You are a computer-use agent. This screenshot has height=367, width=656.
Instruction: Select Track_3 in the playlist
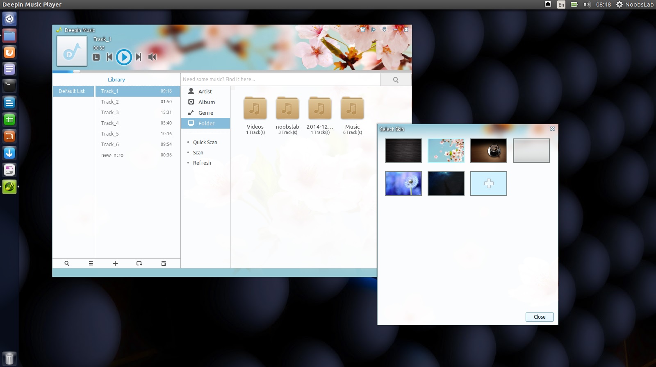[137, 112]
